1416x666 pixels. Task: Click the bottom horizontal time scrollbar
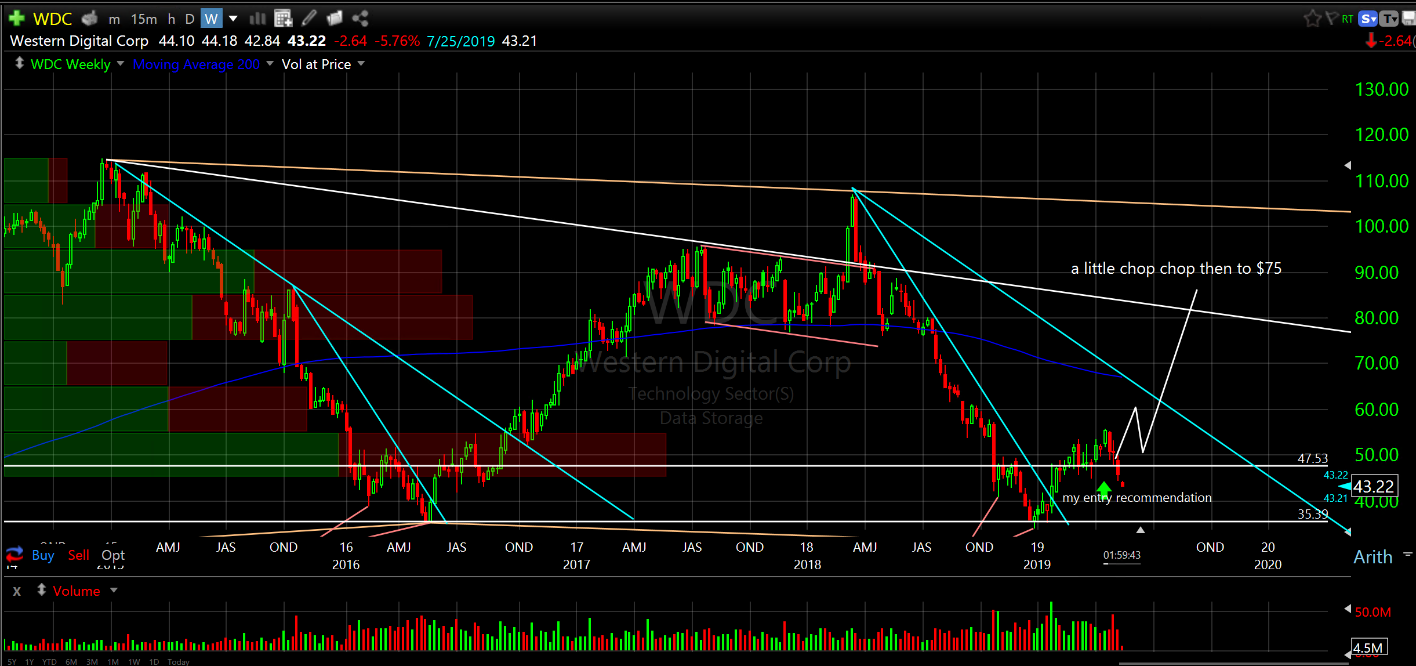[1233, 663]
